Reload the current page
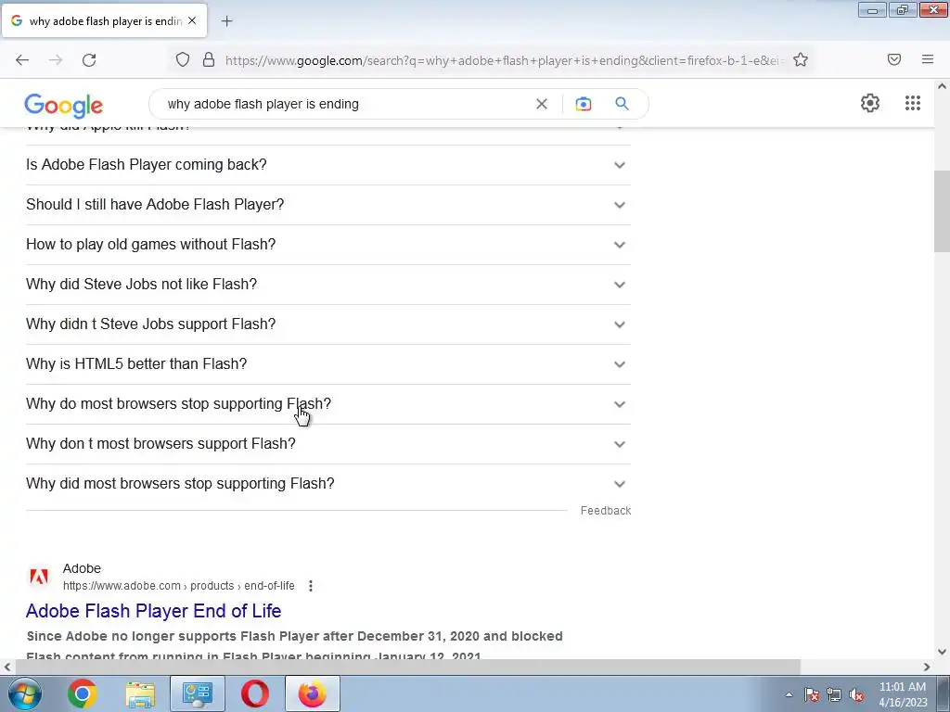The width and height of the screenshot is (950, 712). 89,60
